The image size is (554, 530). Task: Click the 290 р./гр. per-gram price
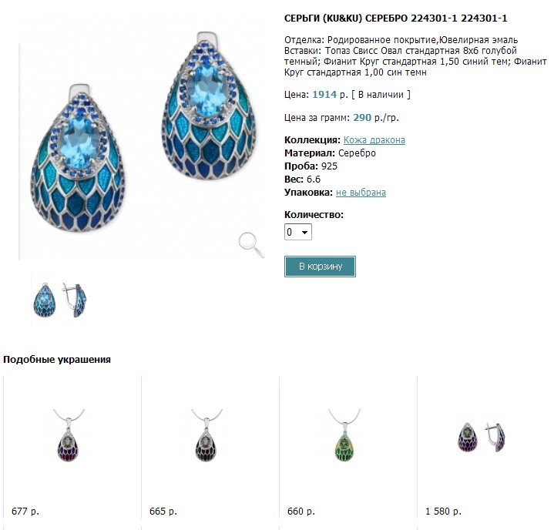click(x=376, y=118)
